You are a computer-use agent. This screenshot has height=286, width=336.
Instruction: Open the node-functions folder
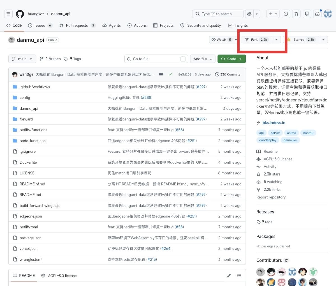coord(33,141)
